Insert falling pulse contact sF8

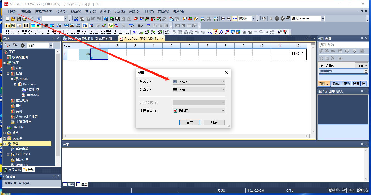coord(73,32)
